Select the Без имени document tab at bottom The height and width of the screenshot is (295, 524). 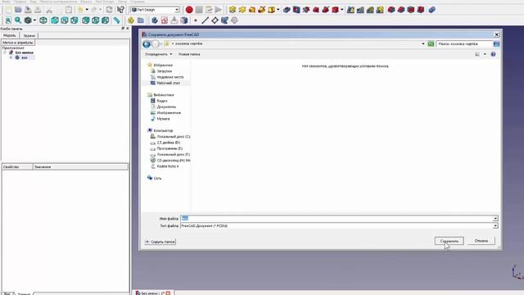click(153, 293)
